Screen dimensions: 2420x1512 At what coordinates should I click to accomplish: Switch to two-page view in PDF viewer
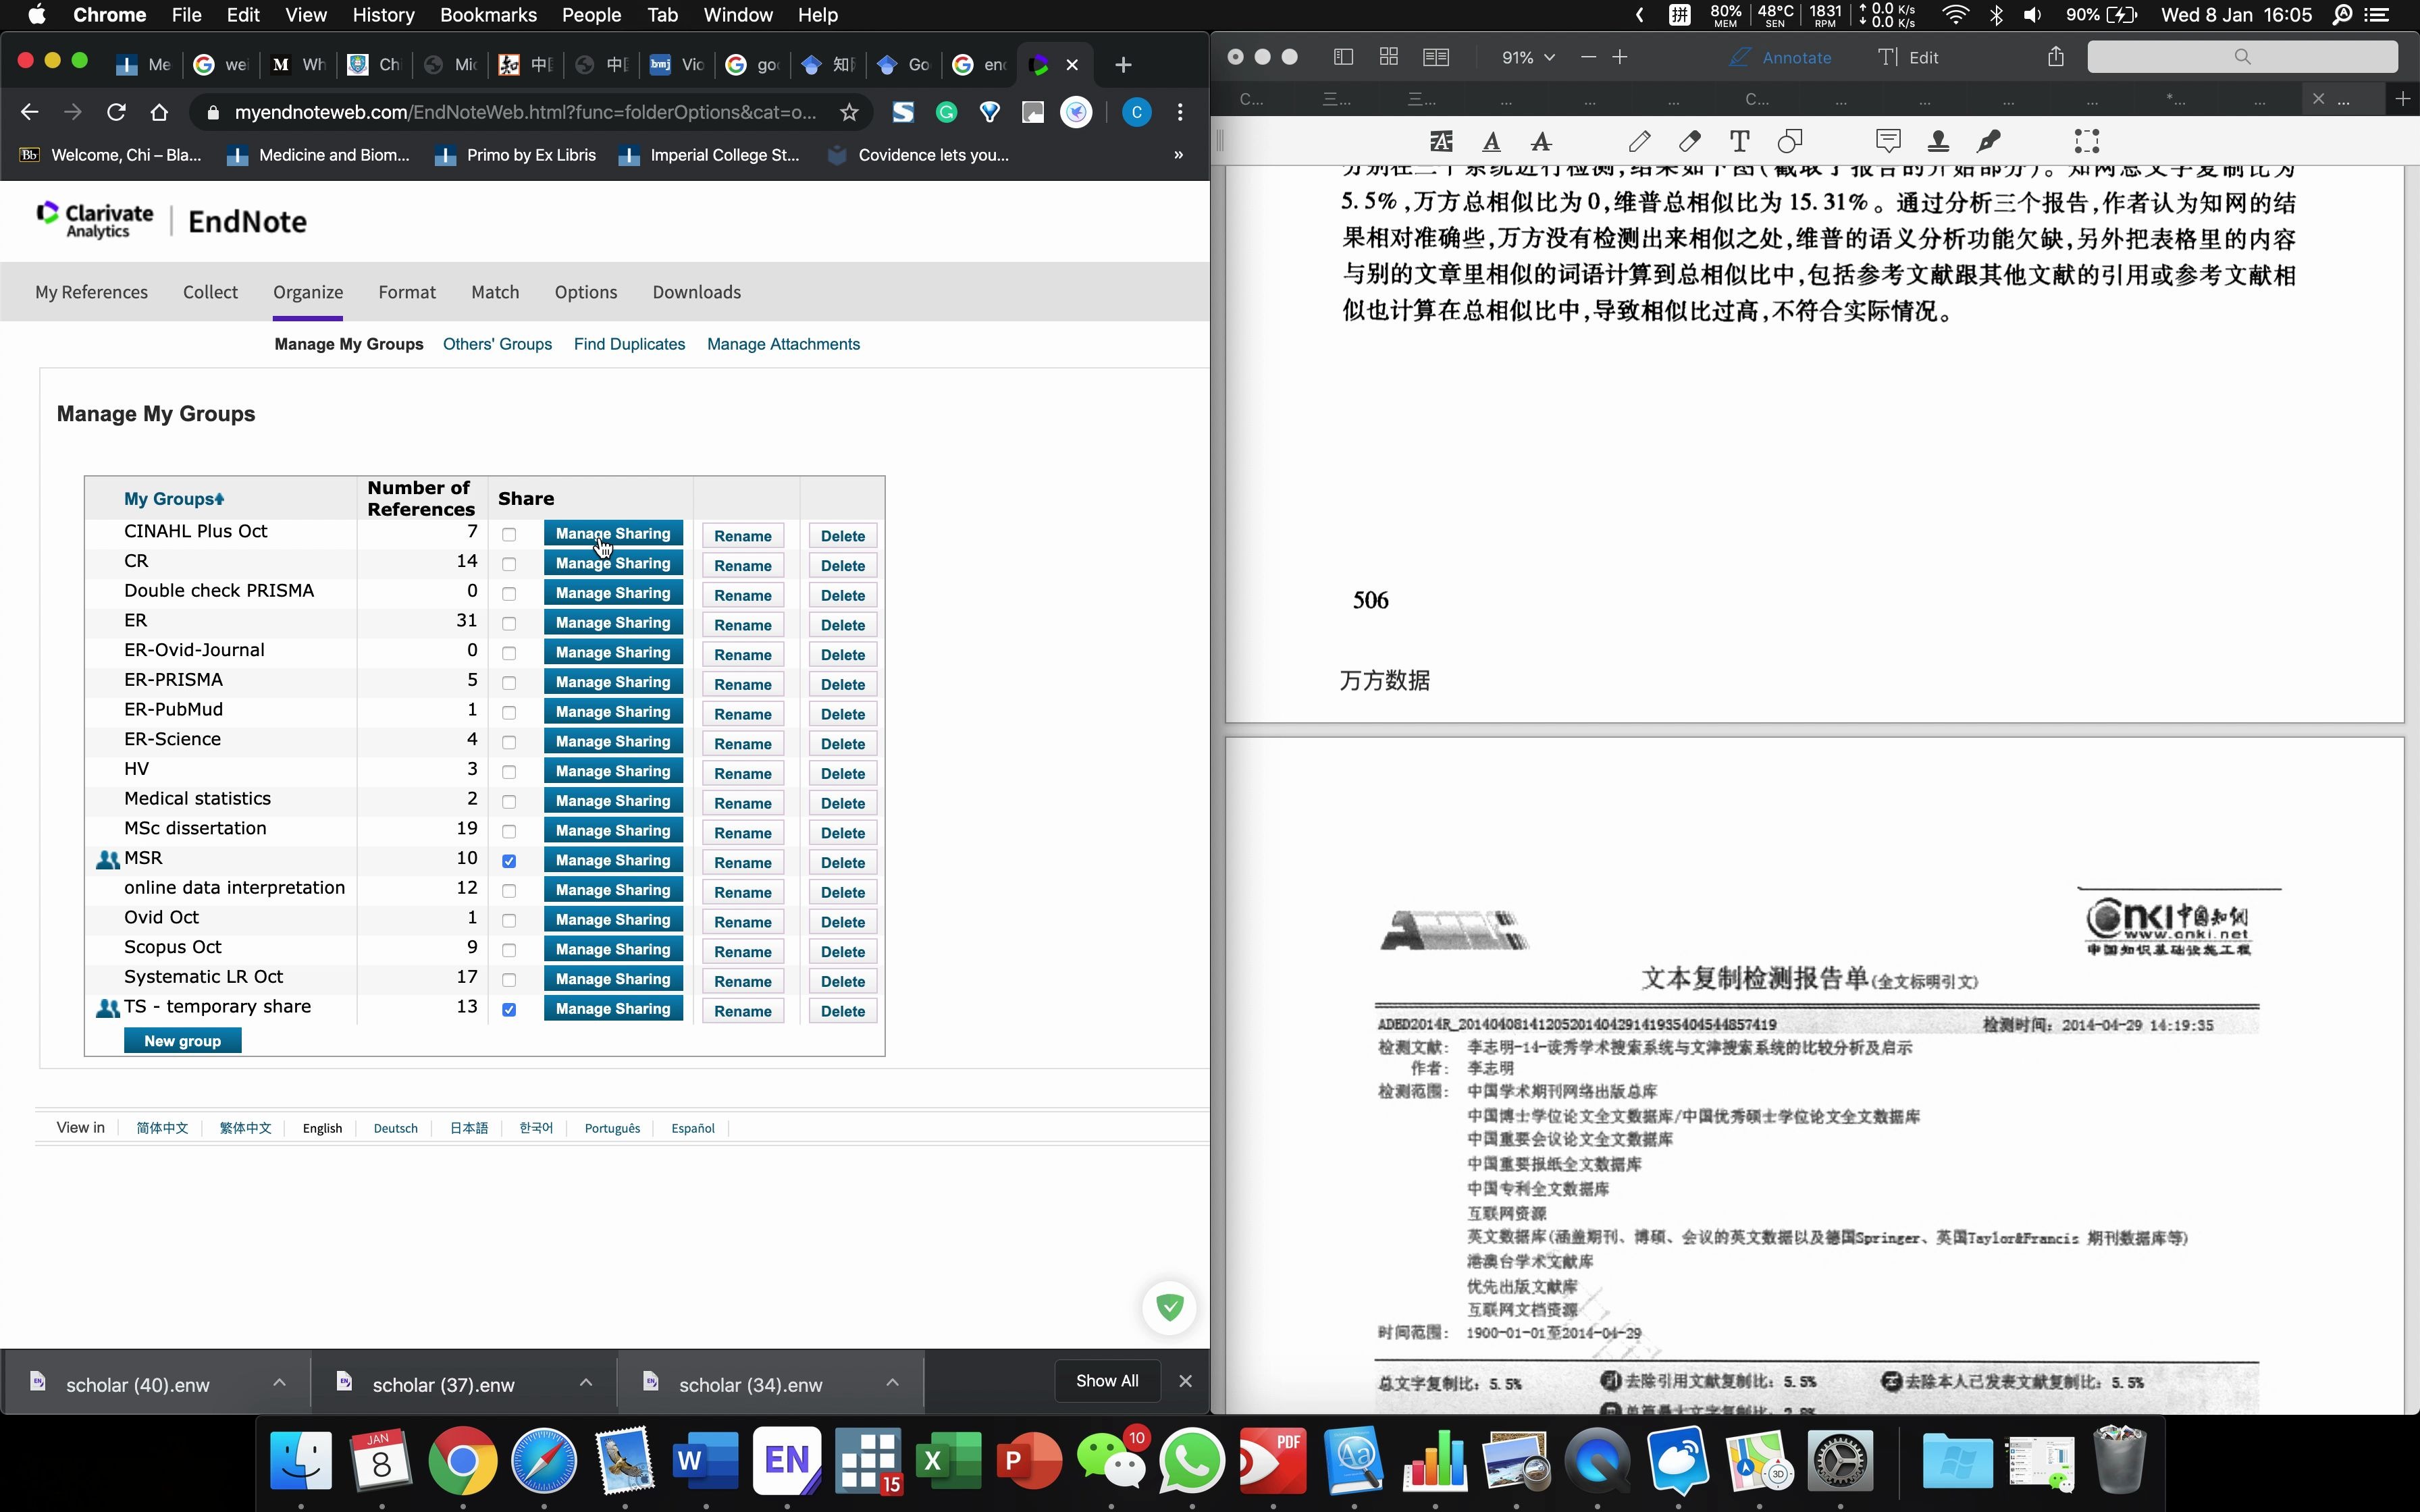pos(1435,57)
